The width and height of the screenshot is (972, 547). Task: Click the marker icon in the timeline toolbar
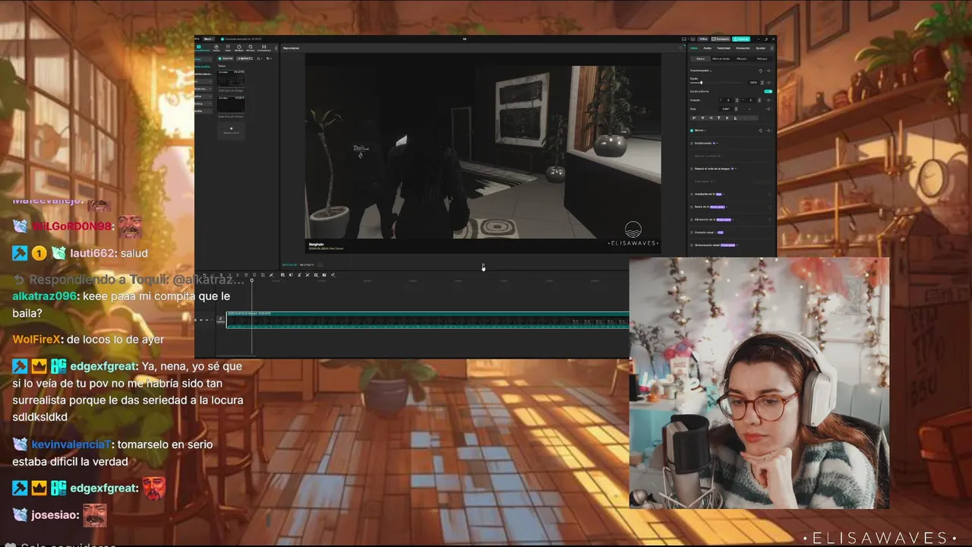pos(254,274)
